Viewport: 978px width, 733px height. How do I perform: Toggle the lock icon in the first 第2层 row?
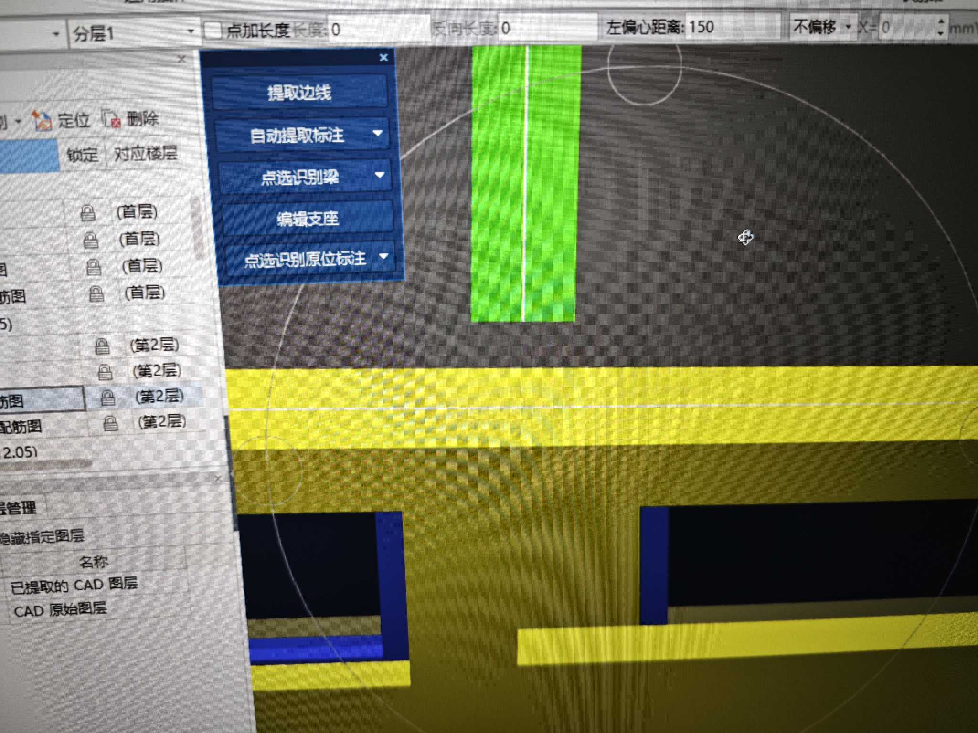click(102, 346)
